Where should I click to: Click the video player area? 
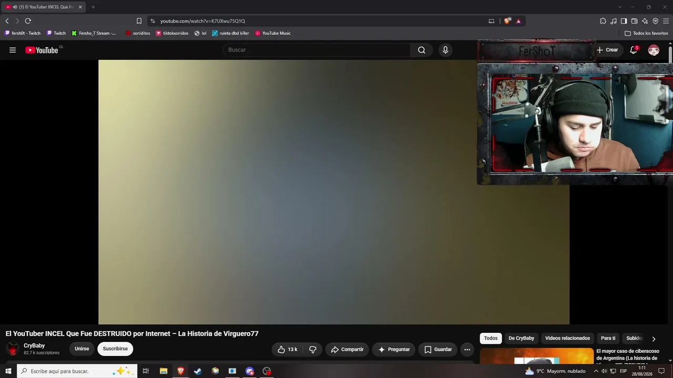click(x=334, y=192)
